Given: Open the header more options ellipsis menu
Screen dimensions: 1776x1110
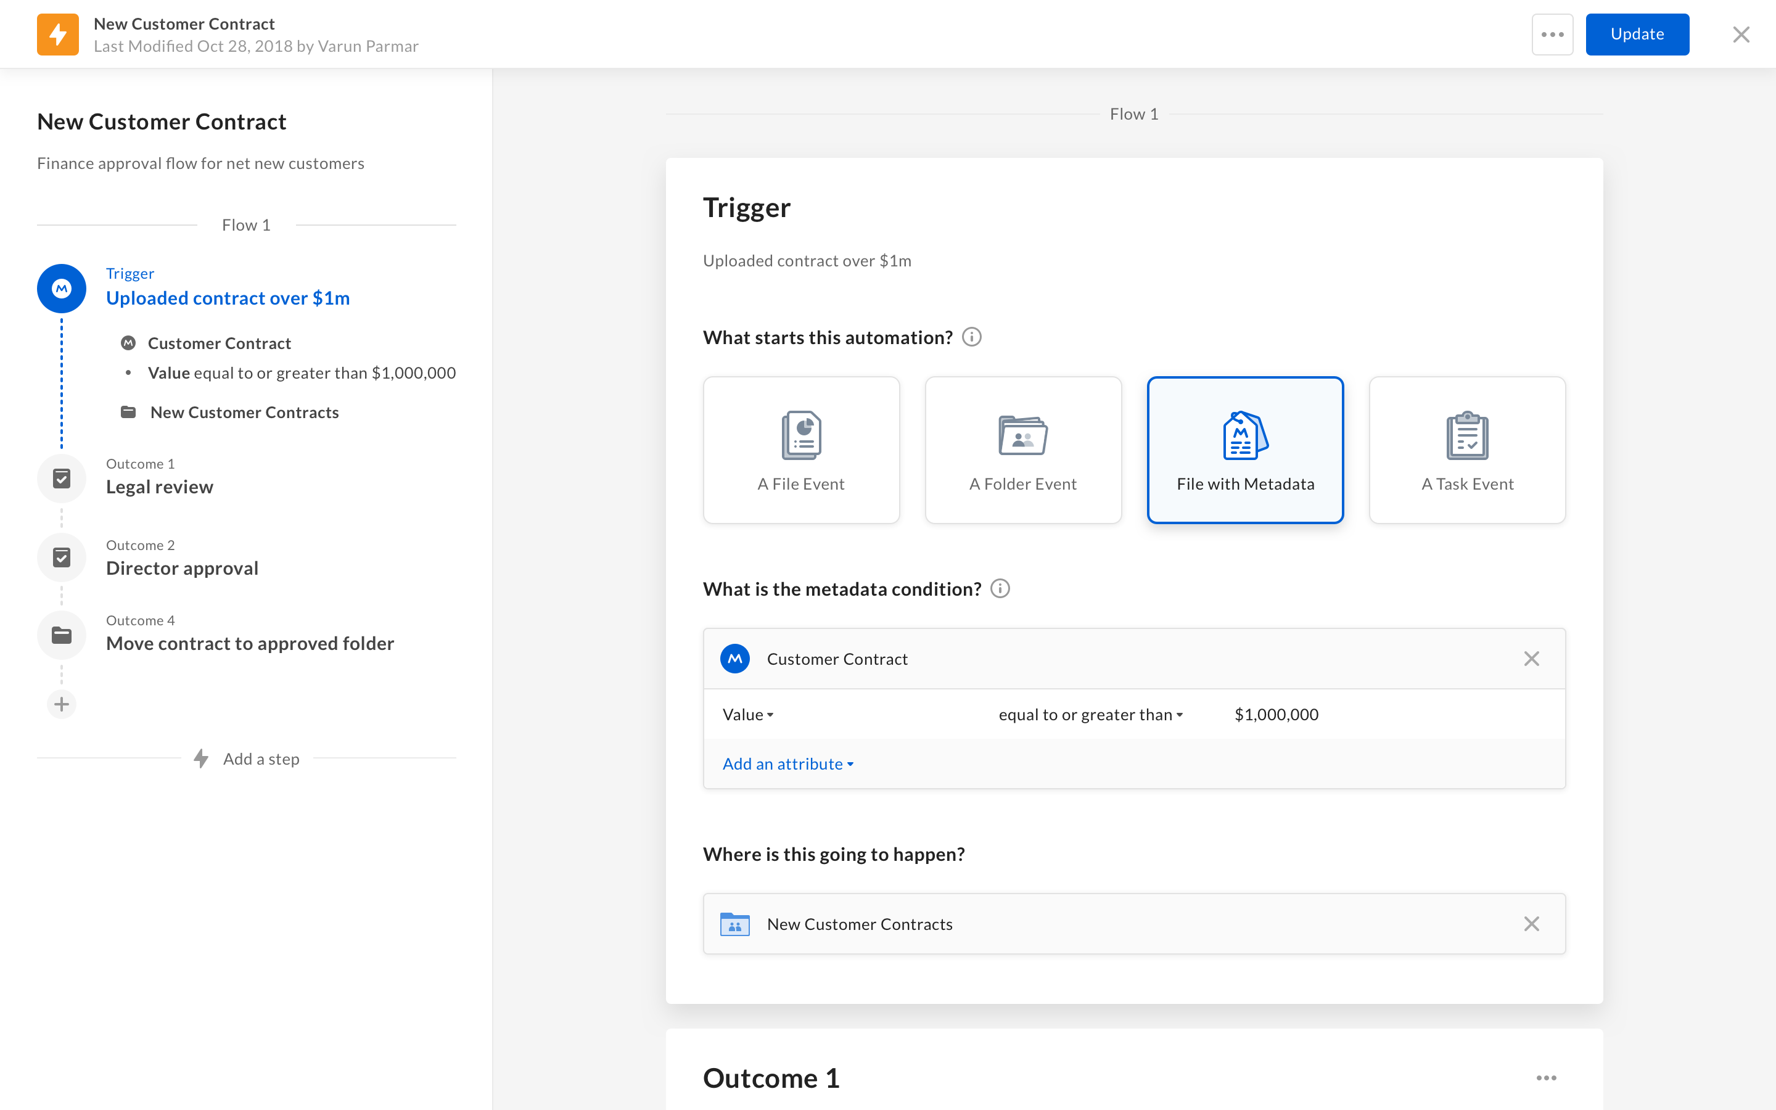Looking at the screenshot, I should pyautogui.click(x=1552, y=35).
